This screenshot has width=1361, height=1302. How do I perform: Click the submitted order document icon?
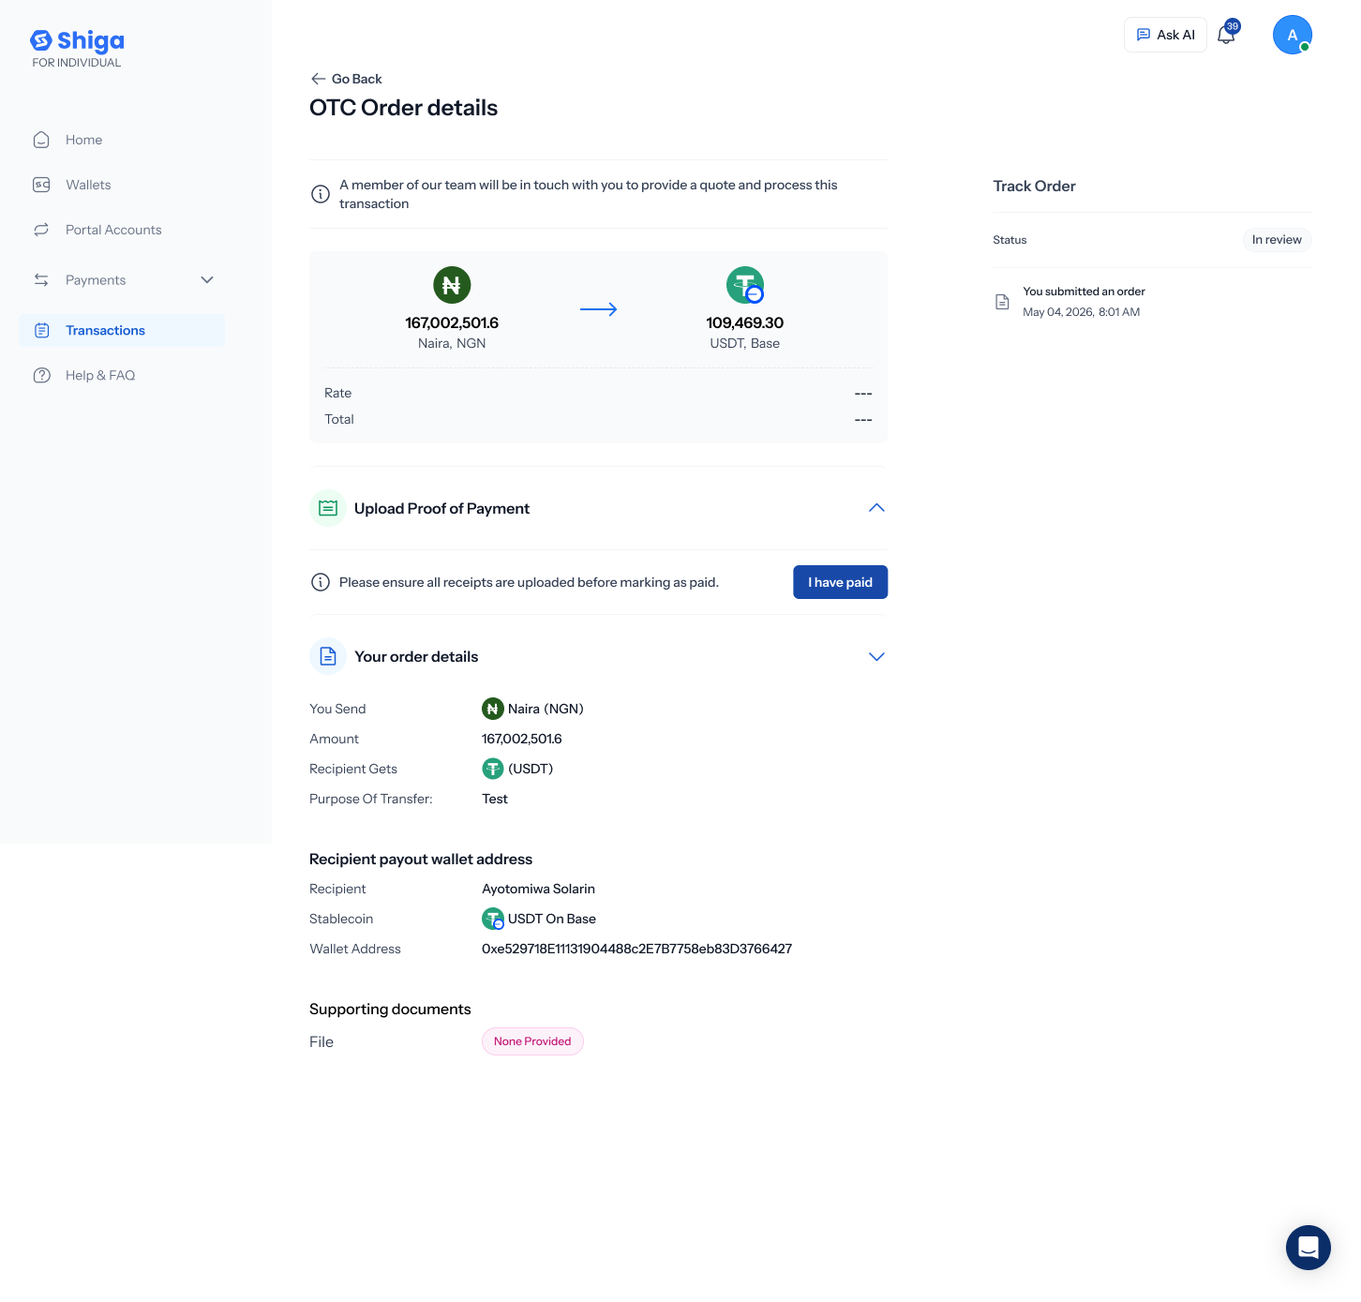(x=1002, y=302)
